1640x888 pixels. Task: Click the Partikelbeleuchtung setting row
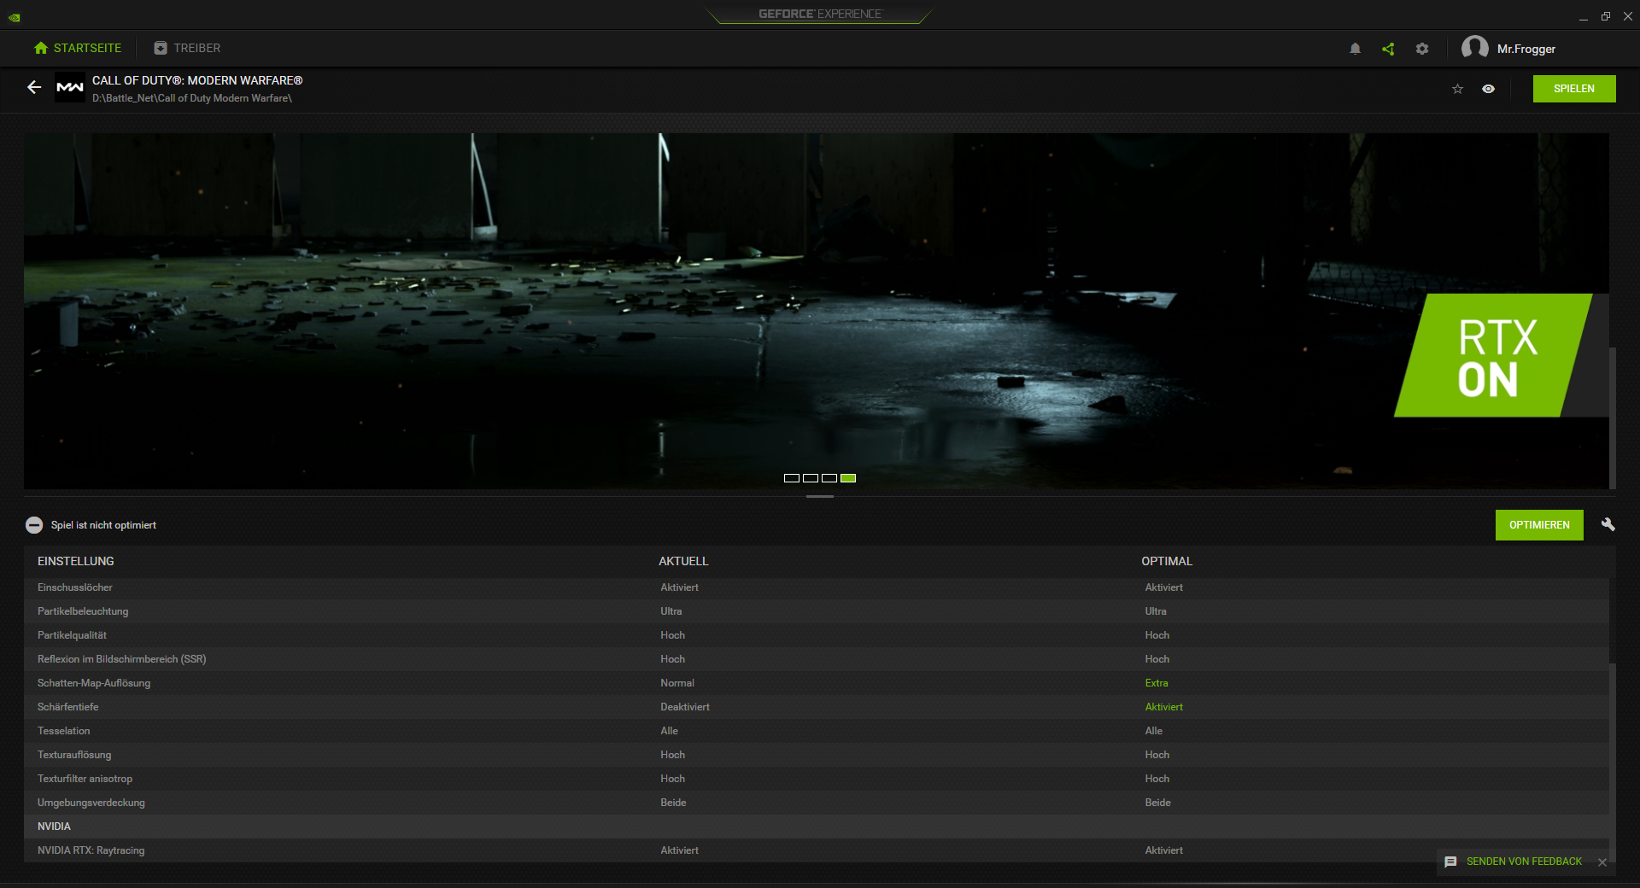click(x=817, y=611)
